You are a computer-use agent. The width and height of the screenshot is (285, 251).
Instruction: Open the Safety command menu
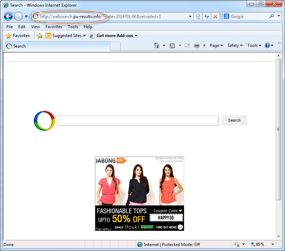(x=235, y=45)
